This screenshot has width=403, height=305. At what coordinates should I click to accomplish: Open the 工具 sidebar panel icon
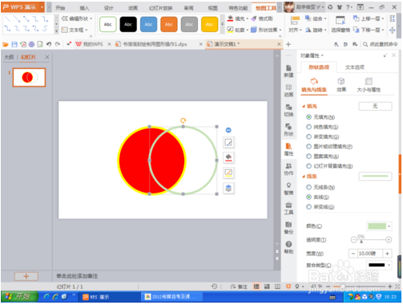(x=288, y=208)
